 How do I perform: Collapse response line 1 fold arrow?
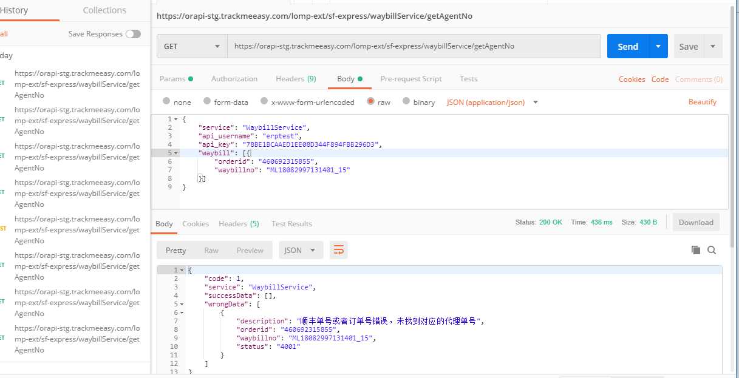pyautogui.click(x=182, y=270)
